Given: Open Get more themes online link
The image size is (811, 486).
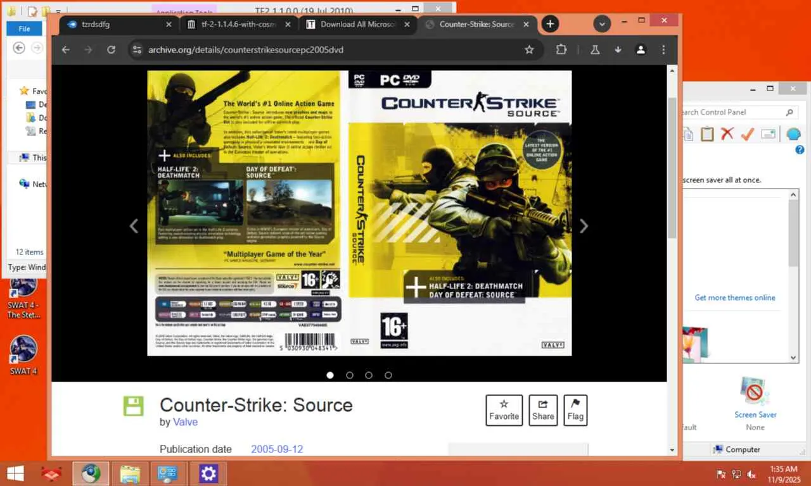Looking at the screenshot, I should pos(735,297).
